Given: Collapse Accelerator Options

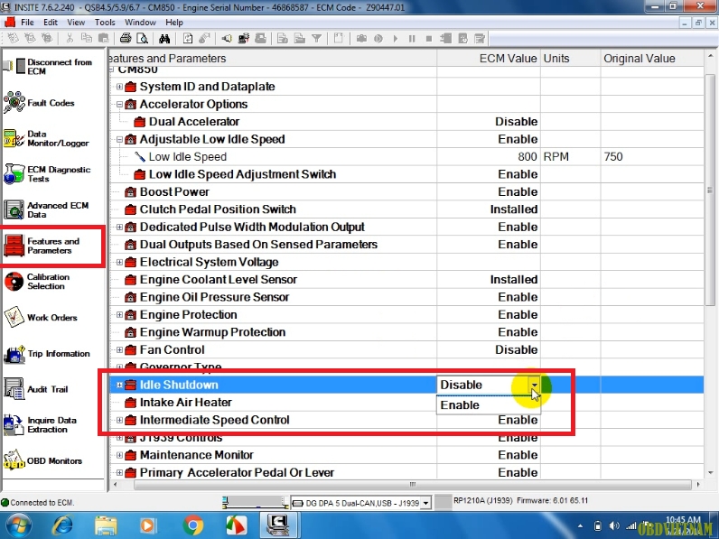Looking at the screenshot, I should pos(119,104).
